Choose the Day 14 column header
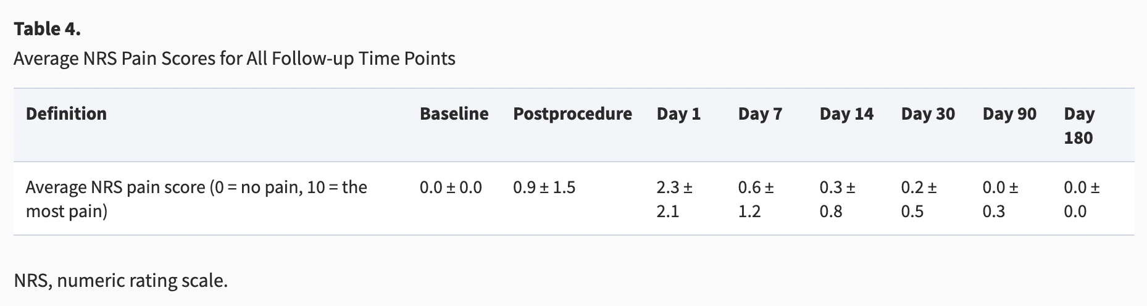The width and height of the screenshot is (1147, 306). (x=846, y=114)
